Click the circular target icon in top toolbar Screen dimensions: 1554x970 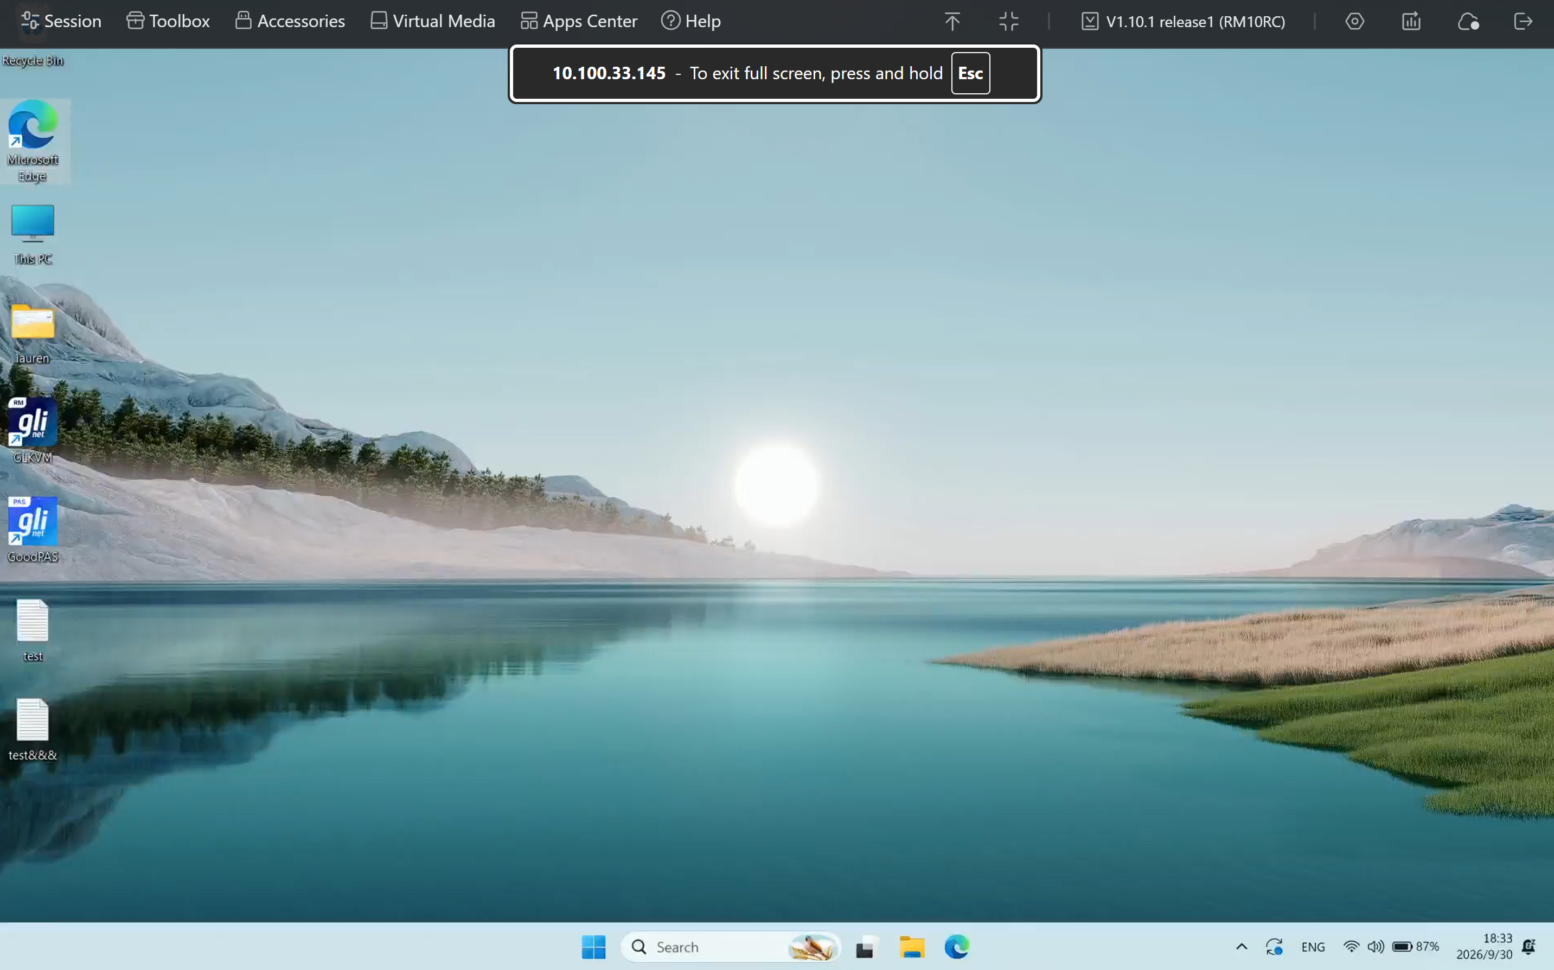click(x=1354, y=21)
